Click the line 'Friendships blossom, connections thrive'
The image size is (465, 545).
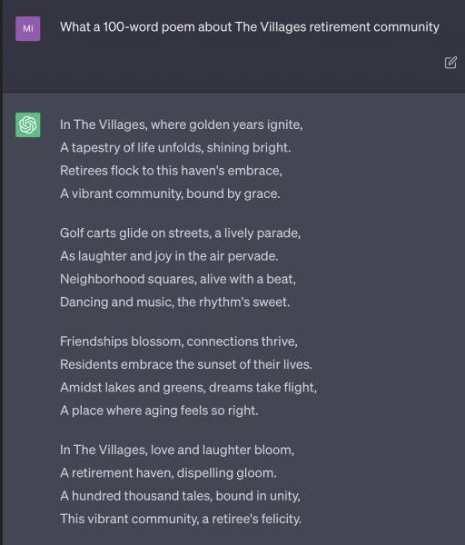pos(179,342)
